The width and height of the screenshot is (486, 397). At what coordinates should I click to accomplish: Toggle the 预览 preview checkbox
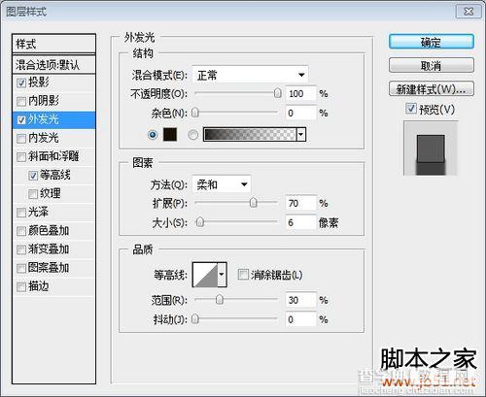click(x=411, y=109)
